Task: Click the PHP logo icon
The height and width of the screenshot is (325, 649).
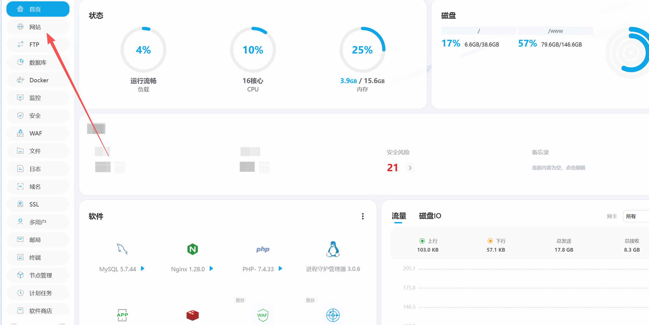Action: coord(263,249)
